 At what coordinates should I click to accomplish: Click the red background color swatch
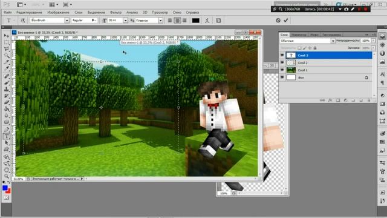8,191
